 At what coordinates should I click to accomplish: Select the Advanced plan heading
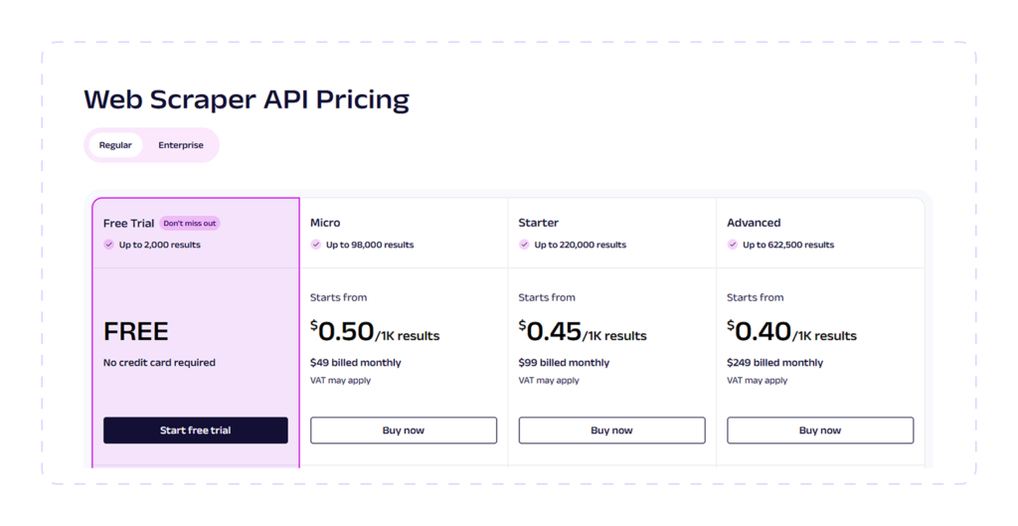[x=754, y=223]
